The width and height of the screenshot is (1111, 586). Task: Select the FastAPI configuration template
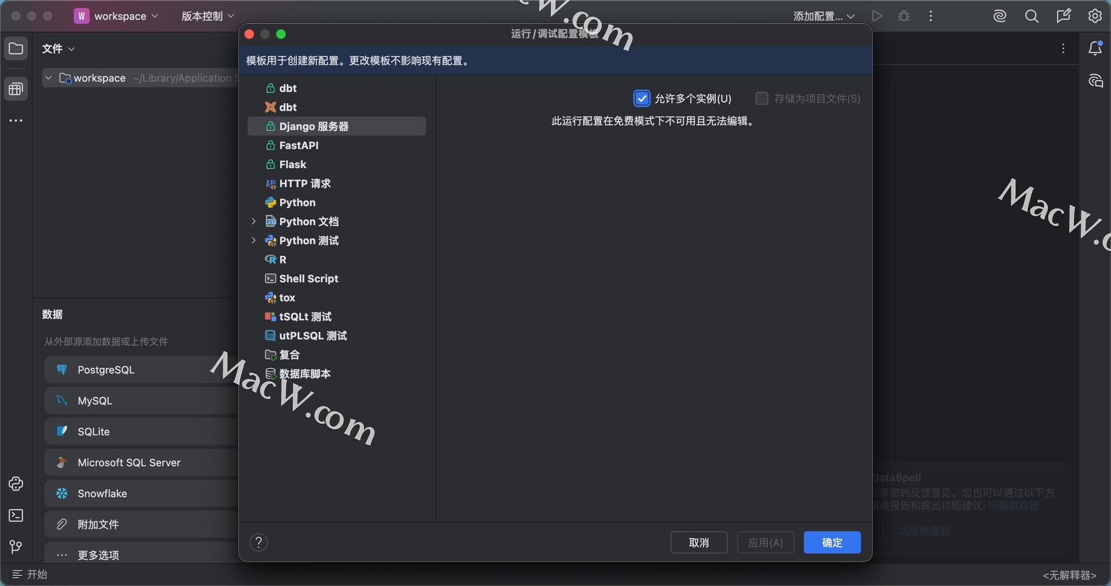tap(299, 145)
